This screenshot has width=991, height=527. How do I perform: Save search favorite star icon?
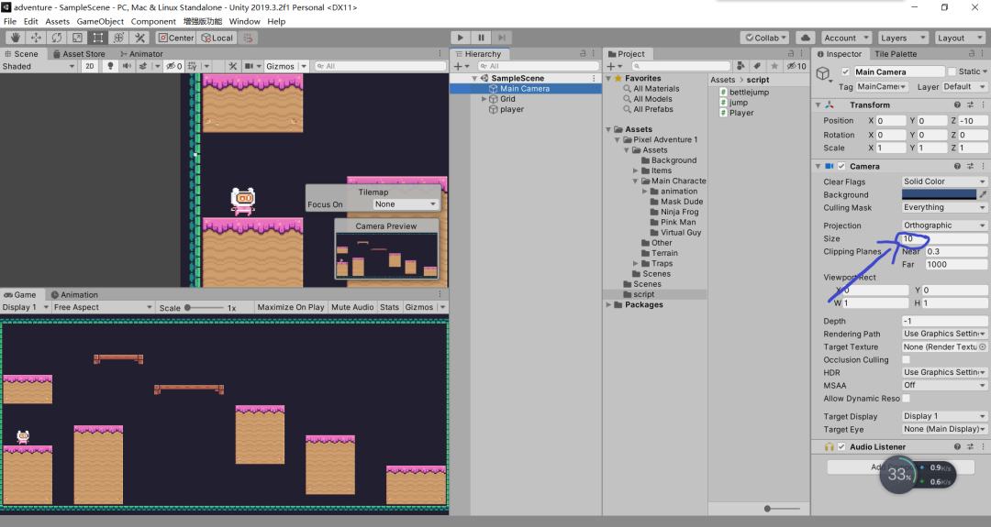pos(774,66)
